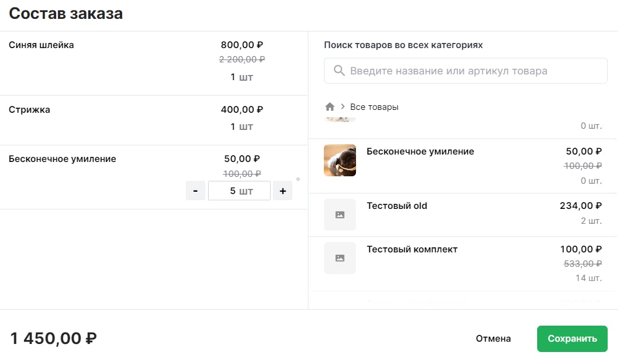The height and width of the screenshot is (360, 618).
Task: Add Тестовый комплект product from catalog
Action: [463, 264]
